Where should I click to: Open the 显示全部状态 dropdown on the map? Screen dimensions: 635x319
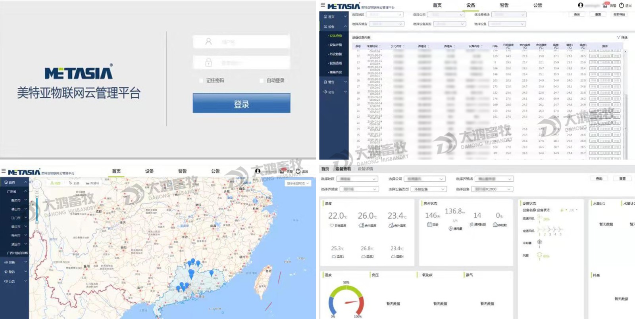(297, 183)
